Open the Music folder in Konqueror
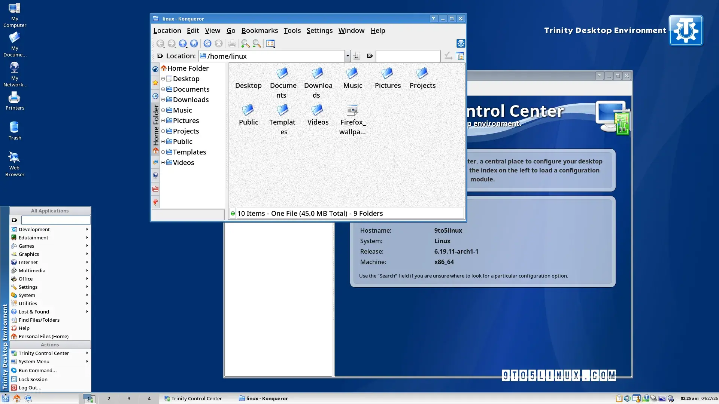This screenshot has height=404, width=719. pos(352,77)
